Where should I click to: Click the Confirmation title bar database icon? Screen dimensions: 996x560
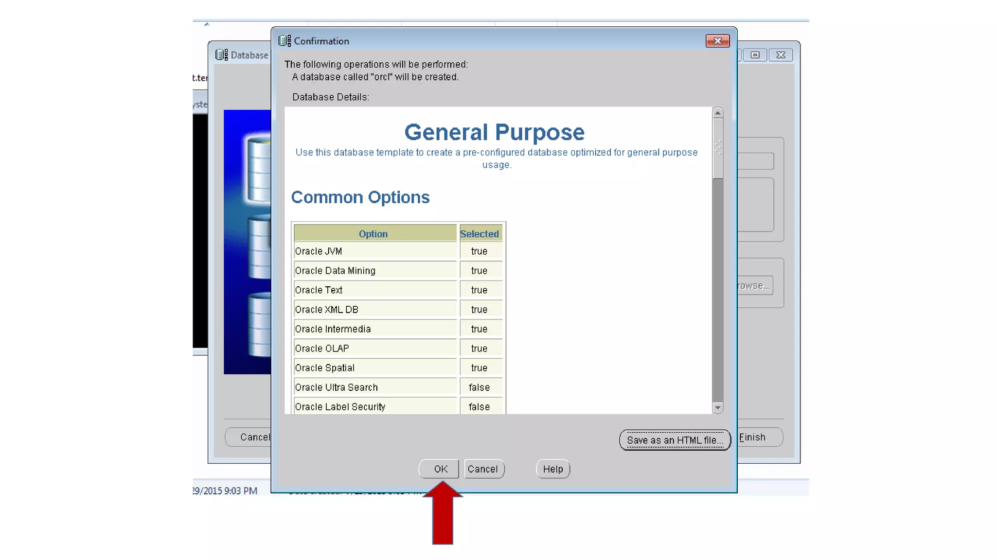click(x=285, y=41)
